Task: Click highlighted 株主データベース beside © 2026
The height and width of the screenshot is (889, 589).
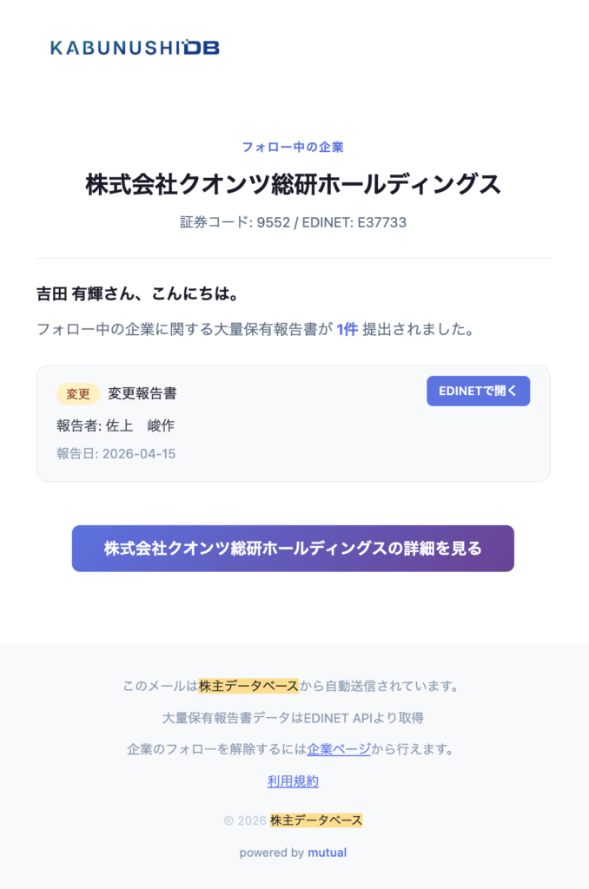Action: [316, 820]
